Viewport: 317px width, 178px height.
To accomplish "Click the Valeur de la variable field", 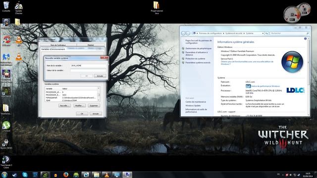I will click(88, 70).
